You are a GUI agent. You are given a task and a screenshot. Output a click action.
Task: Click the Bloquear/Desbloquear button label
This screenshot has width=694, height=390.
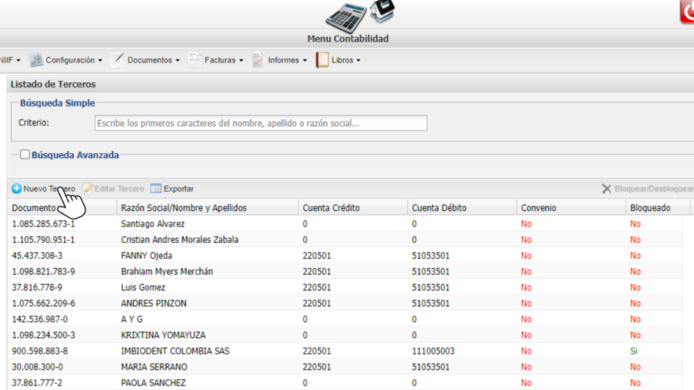click(654, 189)
